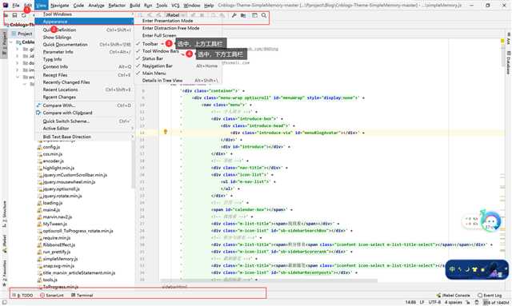Toggle the Status Bar option
Viewport: 512px width, 306px height.
click(x=178, y=58)
